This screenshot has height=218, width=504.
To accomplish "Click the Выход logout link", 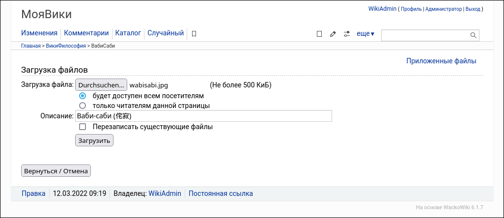I will (x=473, y=9).
